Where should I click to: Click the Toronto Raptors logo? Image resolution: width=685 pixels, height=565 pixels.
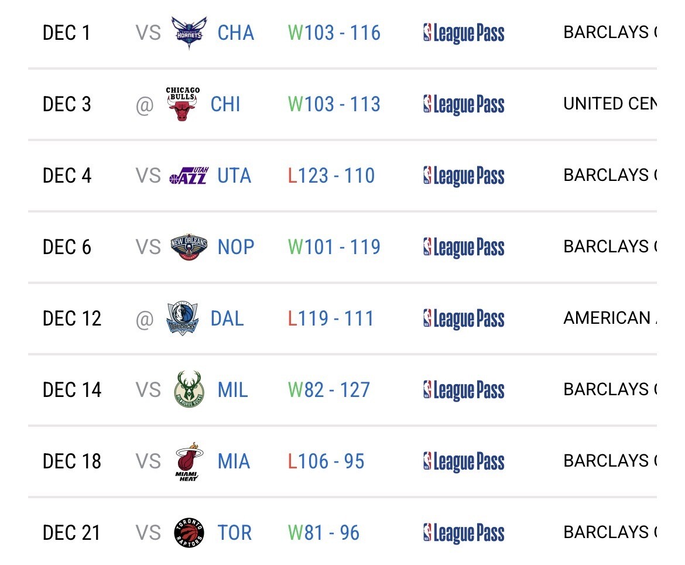point(189,533)
